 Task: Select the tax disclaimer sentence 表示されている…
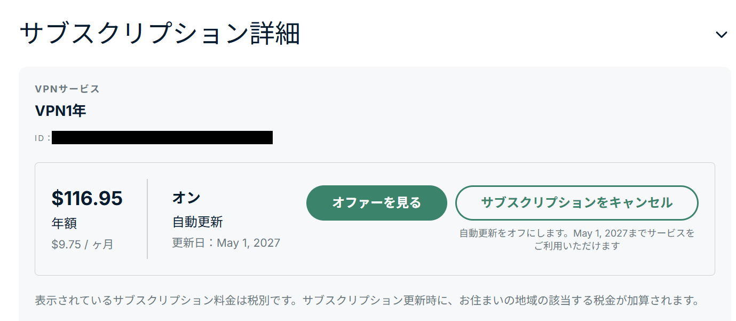367,300
